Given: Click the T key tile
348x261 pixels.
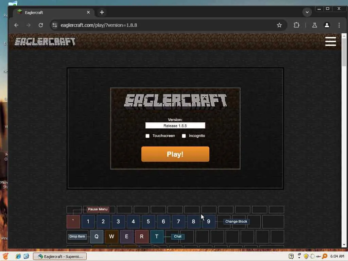Looking at the screenshot, I should point(157,237).
